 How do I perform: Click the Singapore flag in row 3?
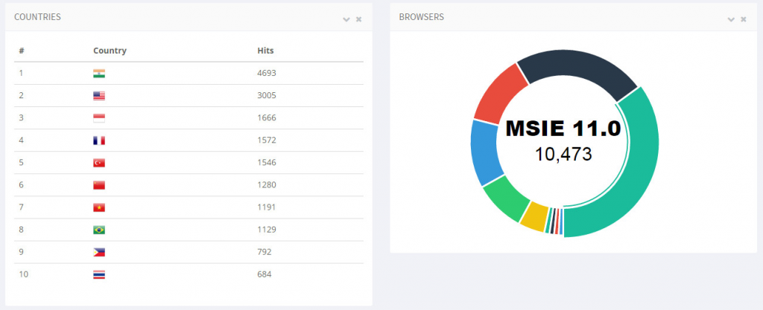(x=99, y=118)
